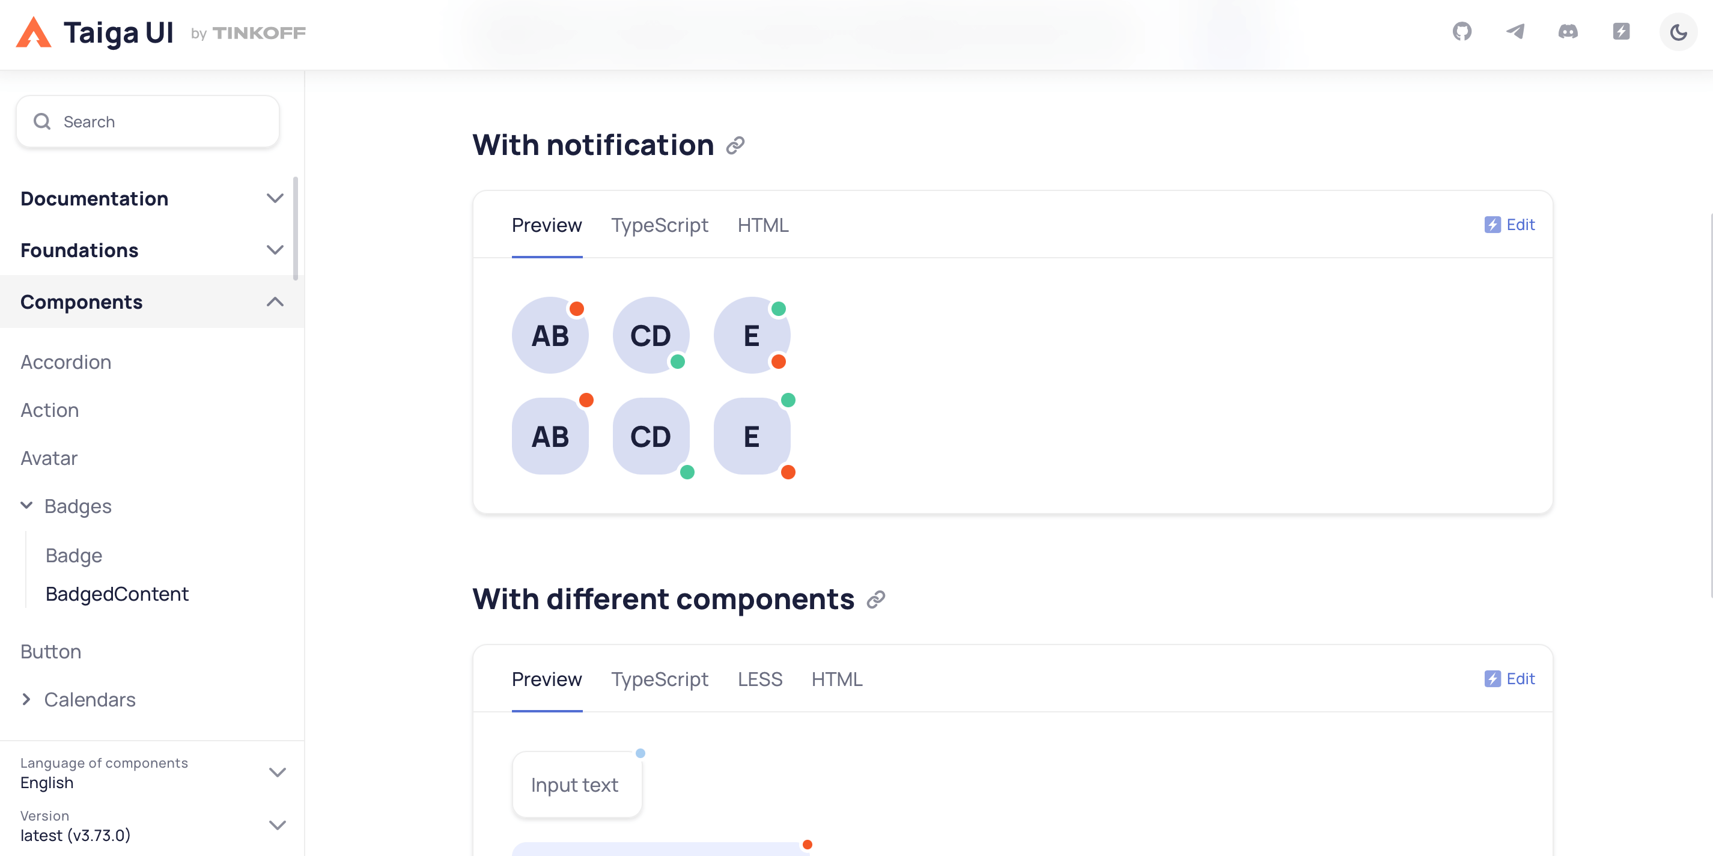Expand the Documentation section
Viewport: 1713px width, 856px height.
point(275,198)
